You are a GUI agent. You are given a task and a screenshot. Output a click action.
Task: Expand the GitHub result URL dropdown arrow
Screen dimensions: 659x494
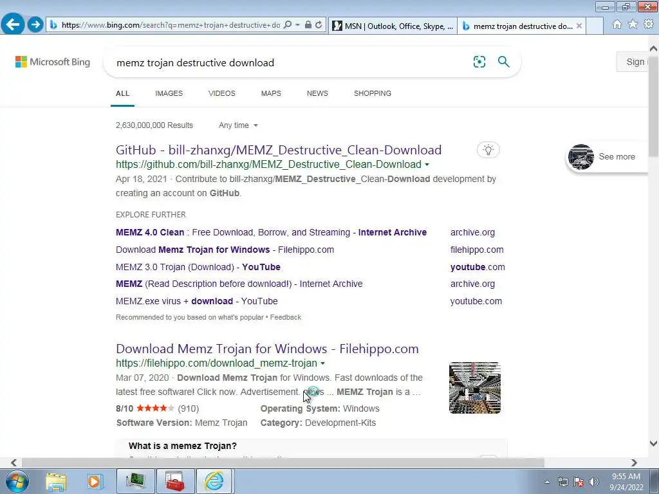tap(427, 165)
